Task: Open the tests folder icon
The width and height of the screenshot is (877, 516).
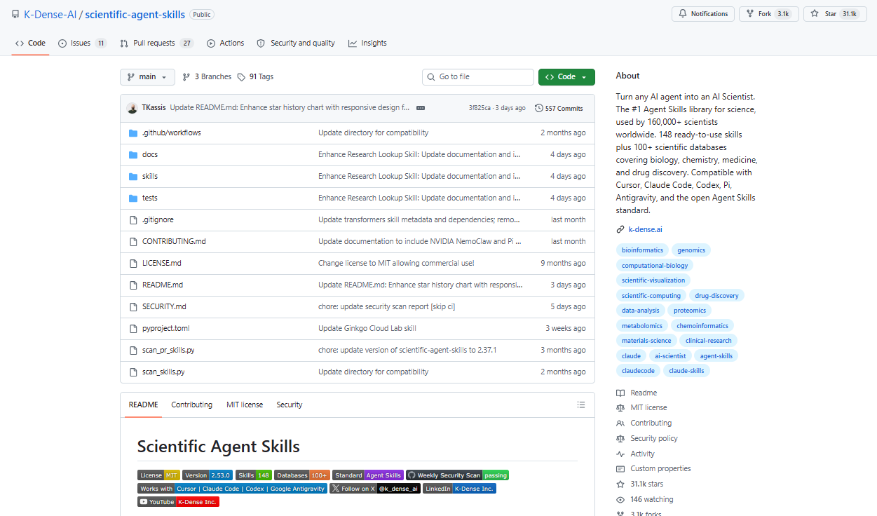Action: pyautogui.click(x=133, y=198)
